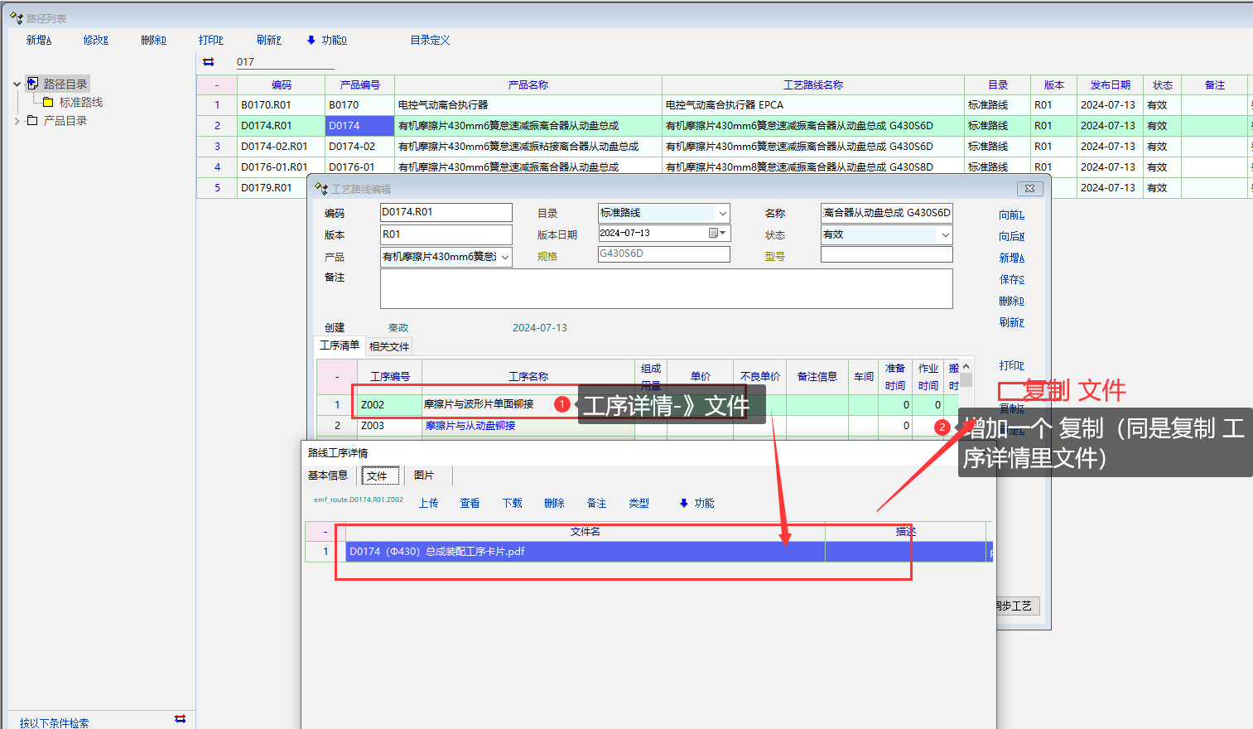Click the blue arrow 功能 icon in the file toolbar
Screen dimensions: 1253x729
[684, 503]
